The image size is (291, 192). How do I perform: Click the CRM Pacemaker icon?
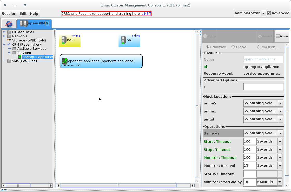(9, 44)
